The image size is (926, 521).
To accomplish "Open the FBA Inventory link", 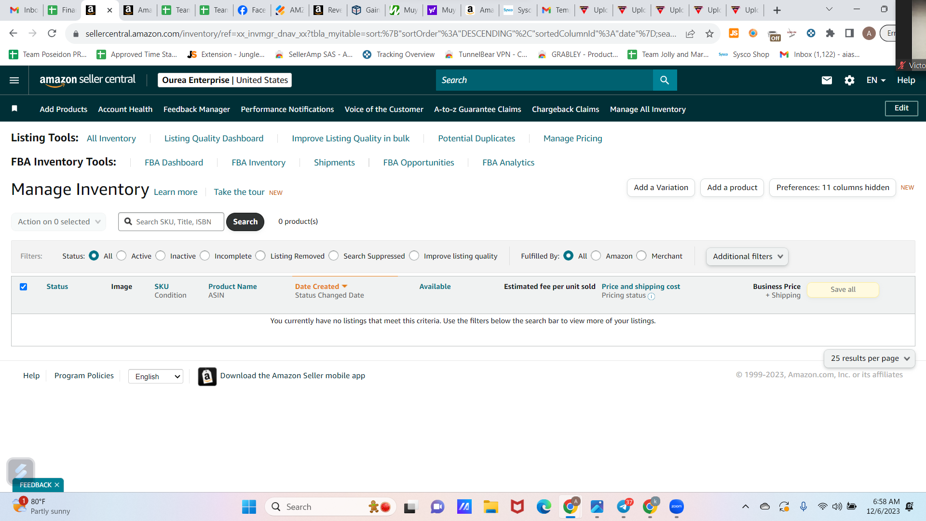I will (x=259, y=163).
